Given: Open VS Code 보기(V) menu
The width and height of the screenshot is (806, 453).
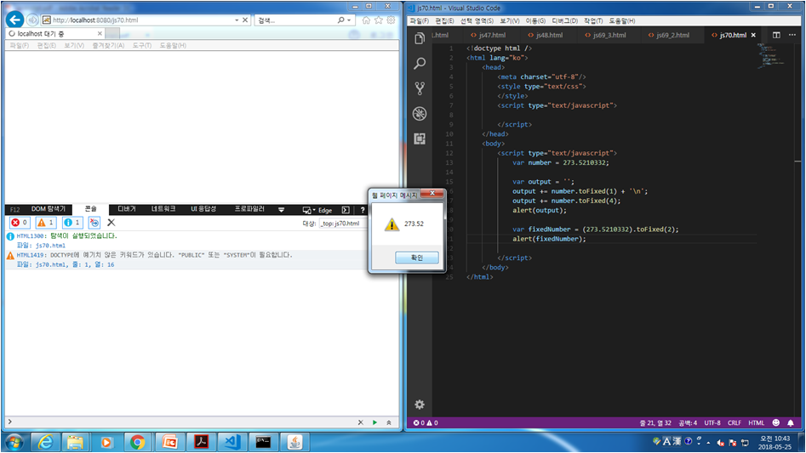Looking at the screenshot, I should click(510, 20).
